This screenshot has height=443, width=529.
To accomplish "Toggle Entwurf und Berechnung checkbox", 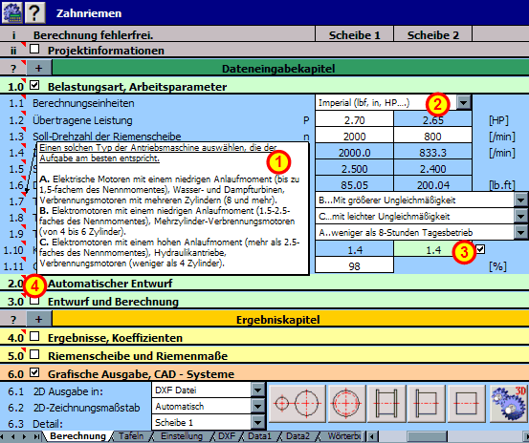I will click(x=34, y=301).
